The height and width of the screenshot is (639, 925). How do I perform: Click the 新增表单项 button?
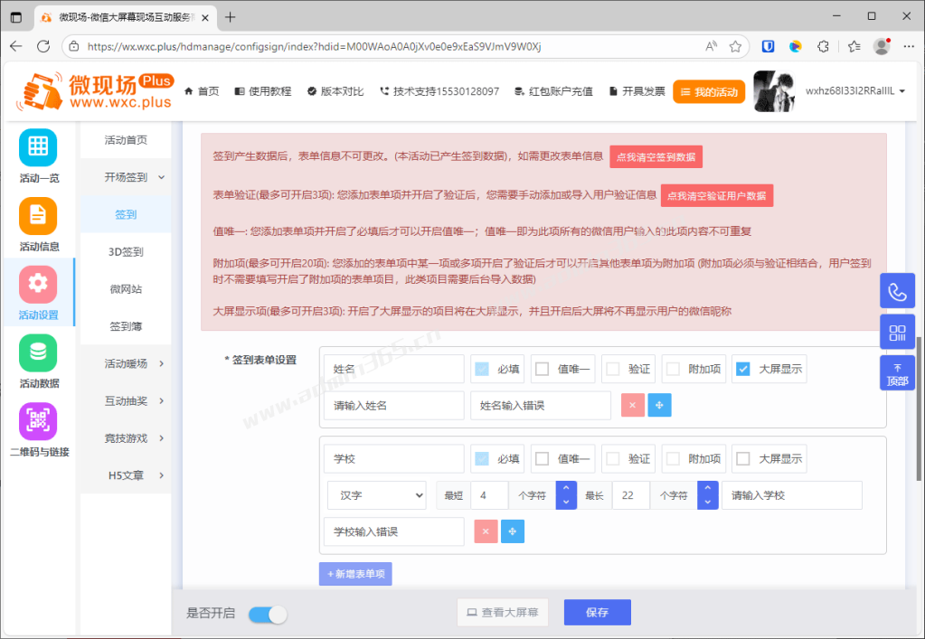click(x=354, y=574)
